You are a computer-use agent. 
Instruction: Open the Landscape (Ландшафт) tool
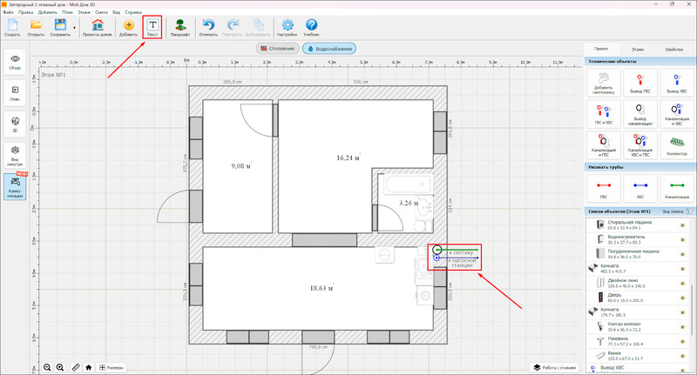pyautogui.click(x=179, y=27)
